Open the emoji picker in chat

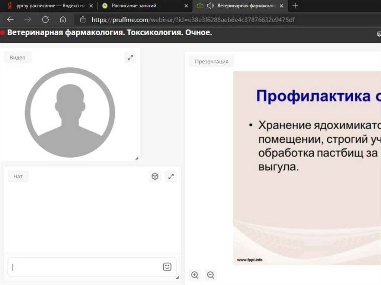(x=167, y=267)
